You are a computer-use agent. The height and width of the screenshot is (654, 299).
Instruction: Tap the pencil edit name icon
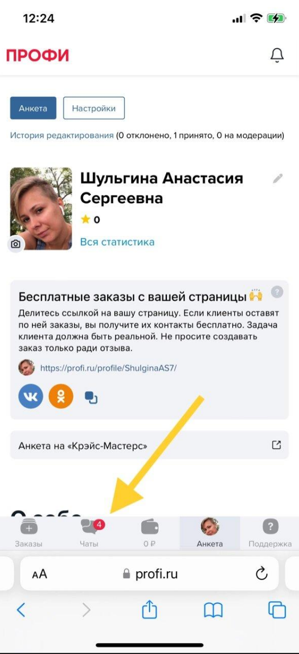click(278, 178)
